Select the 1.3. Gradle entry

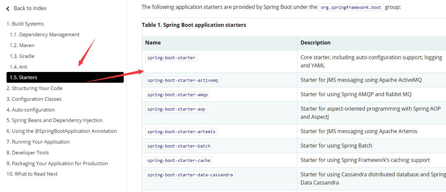(22, 56)
